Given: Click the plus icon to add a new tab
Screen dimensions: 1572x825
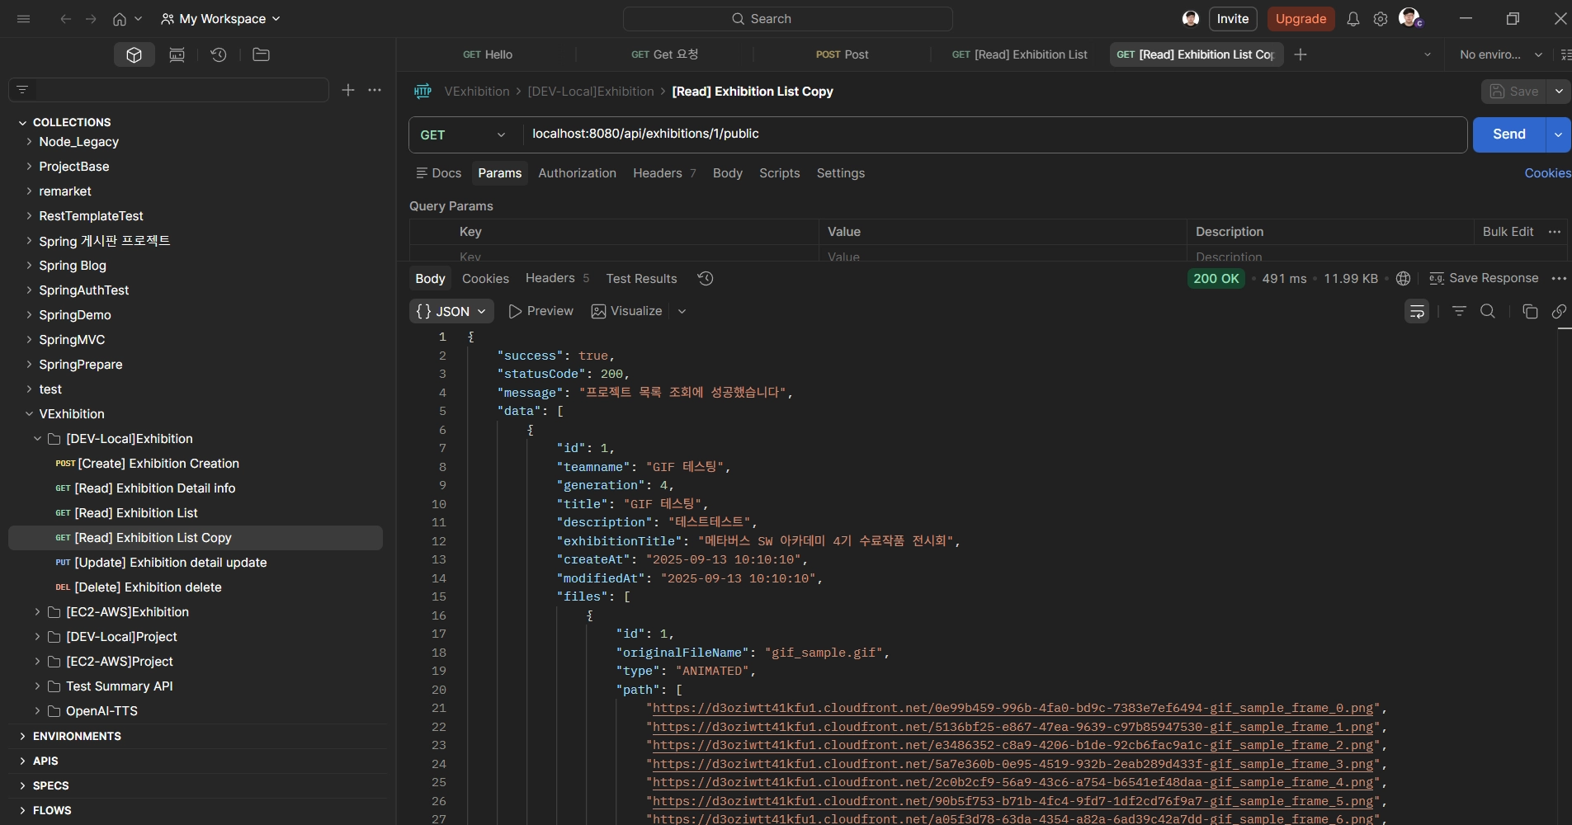Looking at the screenshot, I should (x=1301, y=54).
